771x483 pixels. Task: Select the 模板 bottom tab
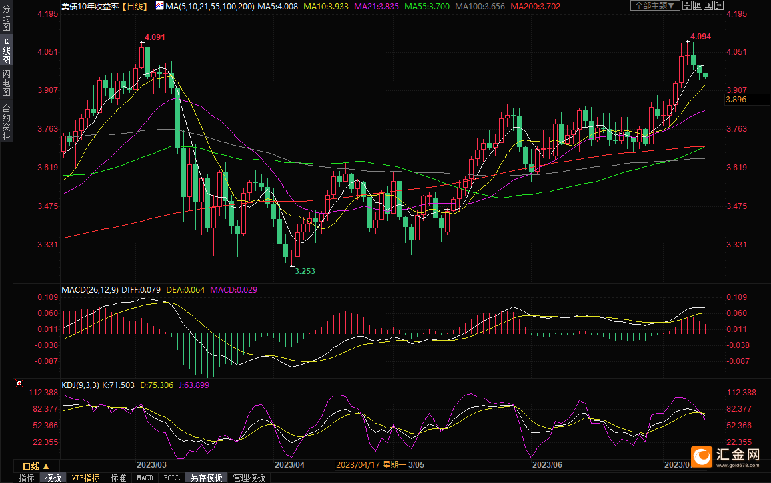53,478
